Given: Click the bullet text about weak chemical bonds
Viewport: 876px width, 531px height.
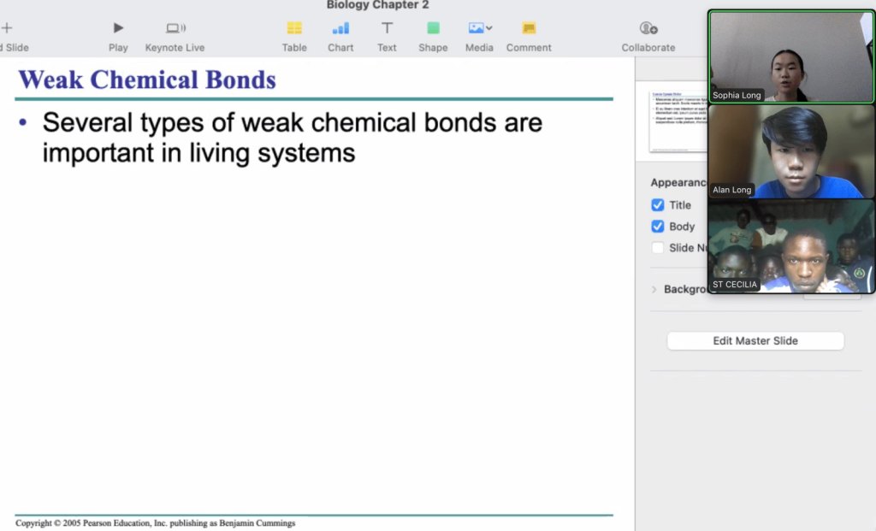Looking at the screenshot, I should click(293, 138).
